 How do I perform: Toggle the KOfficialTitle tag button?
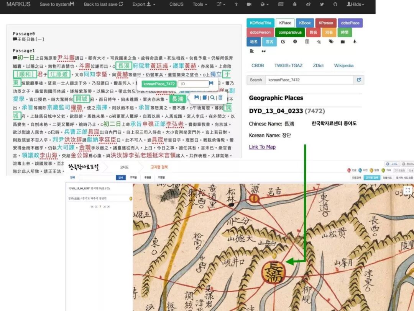(260, 23)
